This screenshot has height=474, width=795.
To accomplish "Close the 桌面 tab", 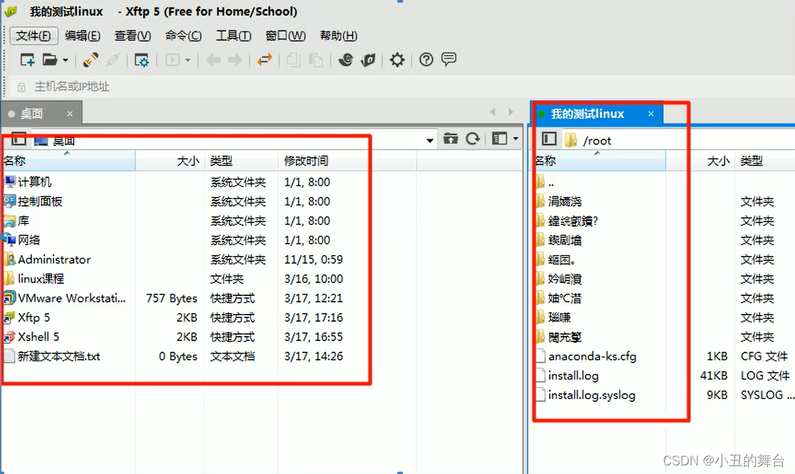I will tap(70, 114).
